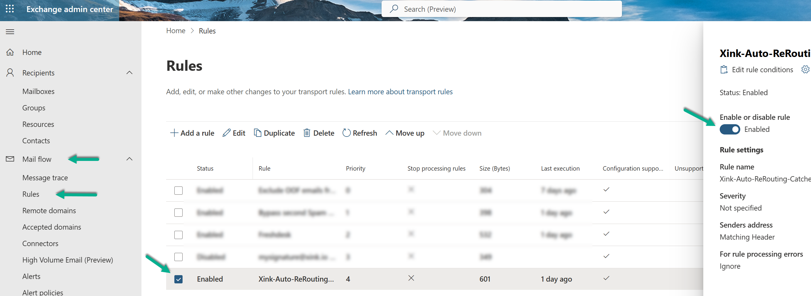Screen dimensions: 811x296
Task: Open Connectors in the sidebar
Action: click(40, 243)
